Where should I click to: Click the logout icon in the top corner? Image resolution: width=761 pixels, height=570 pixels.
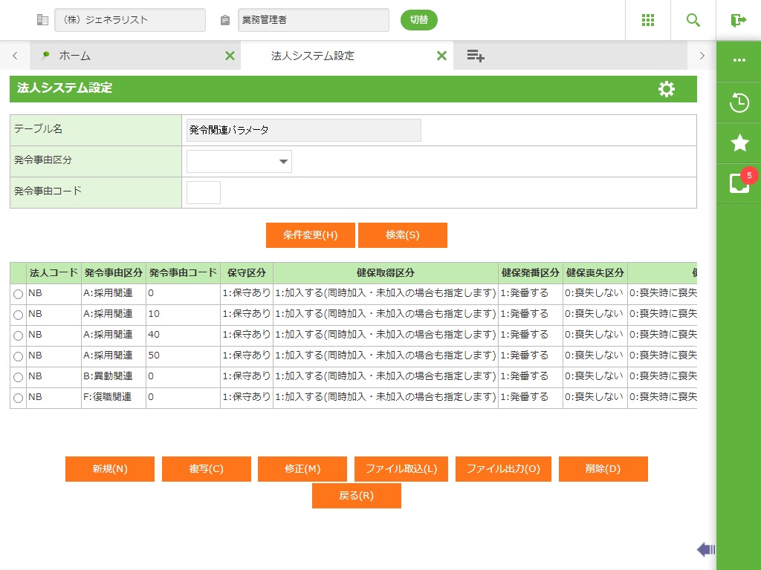tap(738, 20)
